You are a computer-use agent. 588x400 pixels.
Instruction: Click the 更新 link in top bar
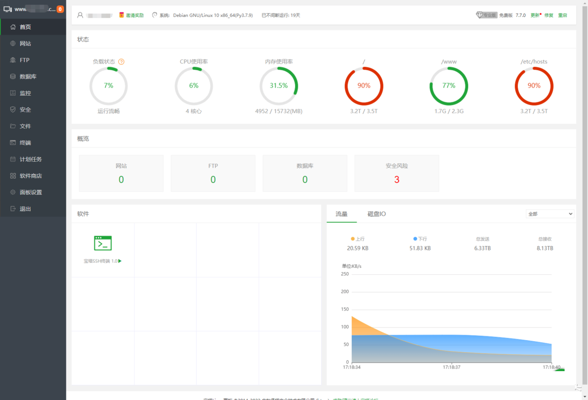click(535, 15)
